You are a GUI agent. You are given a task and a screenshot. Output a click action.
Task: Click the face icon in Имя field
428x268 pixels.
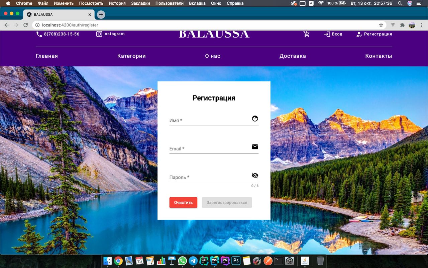click(x=255, y=118)
